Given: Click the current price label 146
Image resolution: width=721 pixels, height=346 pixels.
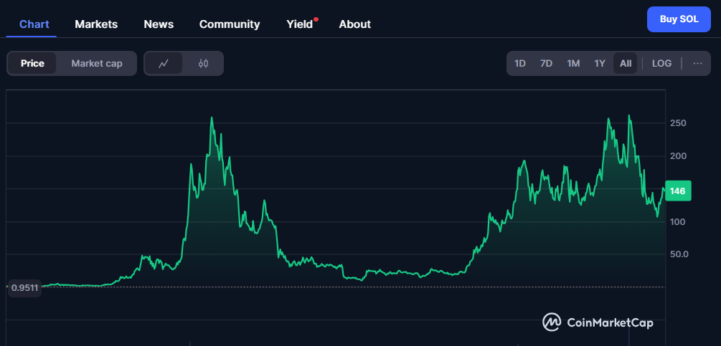Looking at the screenshot, I should (678, 191).
